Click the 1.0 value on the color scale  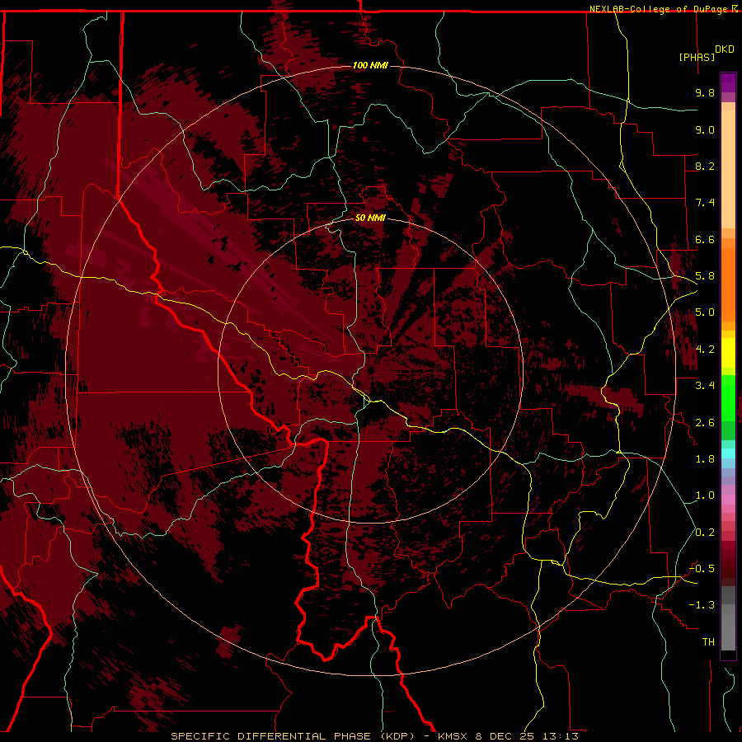coord(705,495)
